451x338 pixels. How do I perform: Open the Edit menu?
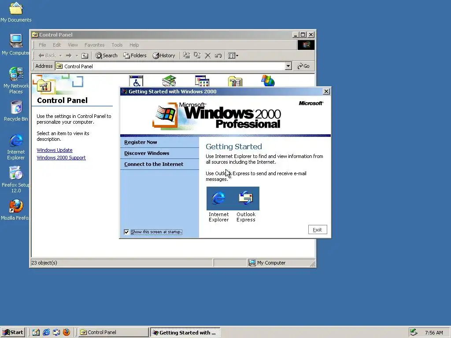(57, 45)
